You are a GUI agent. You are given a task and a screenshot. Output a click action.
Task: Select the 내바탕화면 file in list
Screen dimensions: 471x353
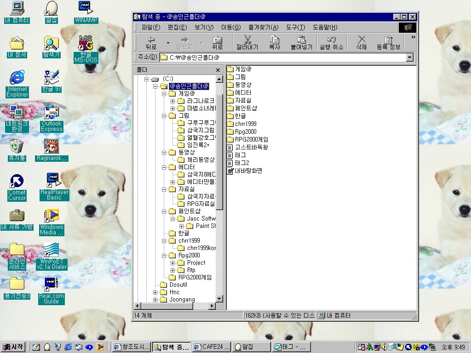(x=245, y=171)
